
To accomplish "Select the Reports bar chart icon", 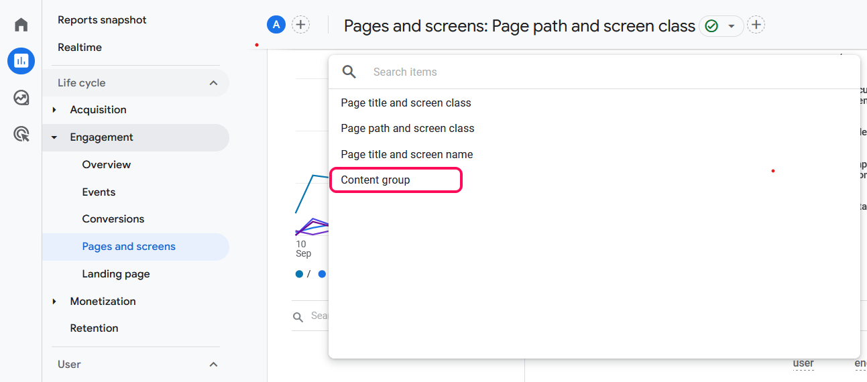I will click(21, 61).
